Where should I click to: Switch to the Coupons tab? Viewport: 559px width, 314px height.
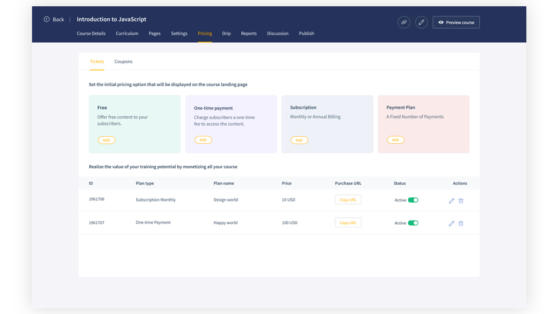click(123, 62)
